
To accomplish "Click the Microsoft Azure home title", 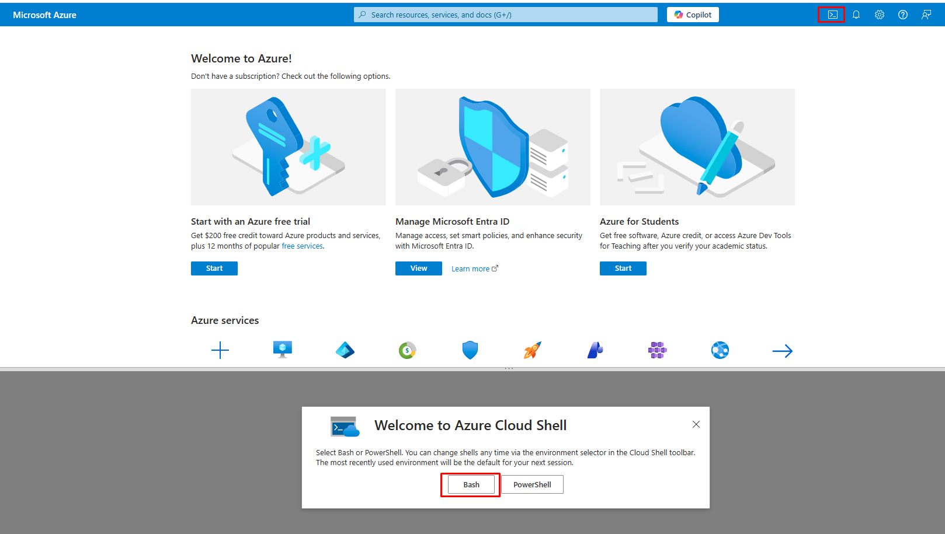I will (44, 15).
